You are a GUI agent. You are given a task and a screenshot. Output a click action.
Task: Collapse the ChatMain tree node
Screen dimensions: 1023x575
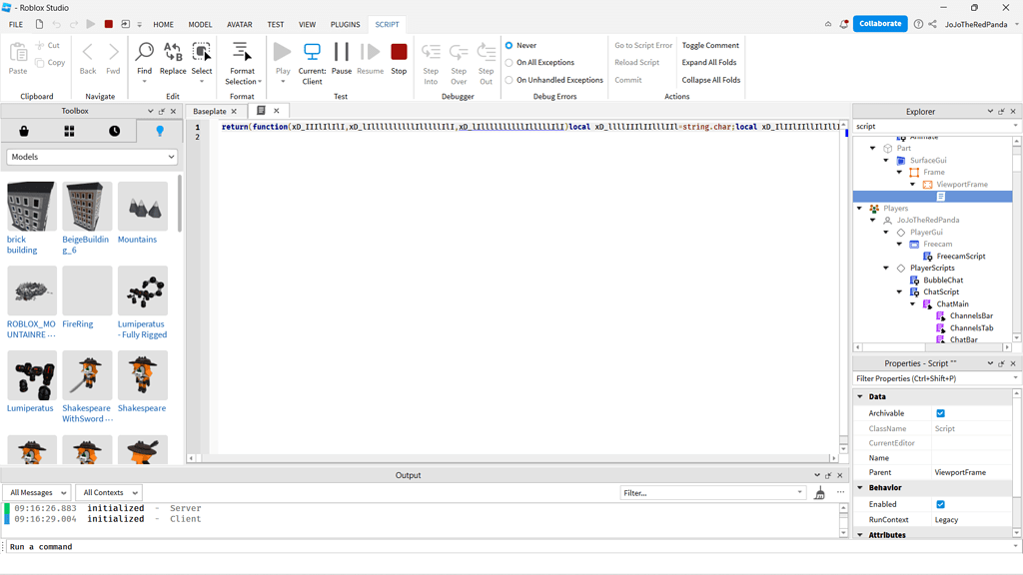[913, 304]
